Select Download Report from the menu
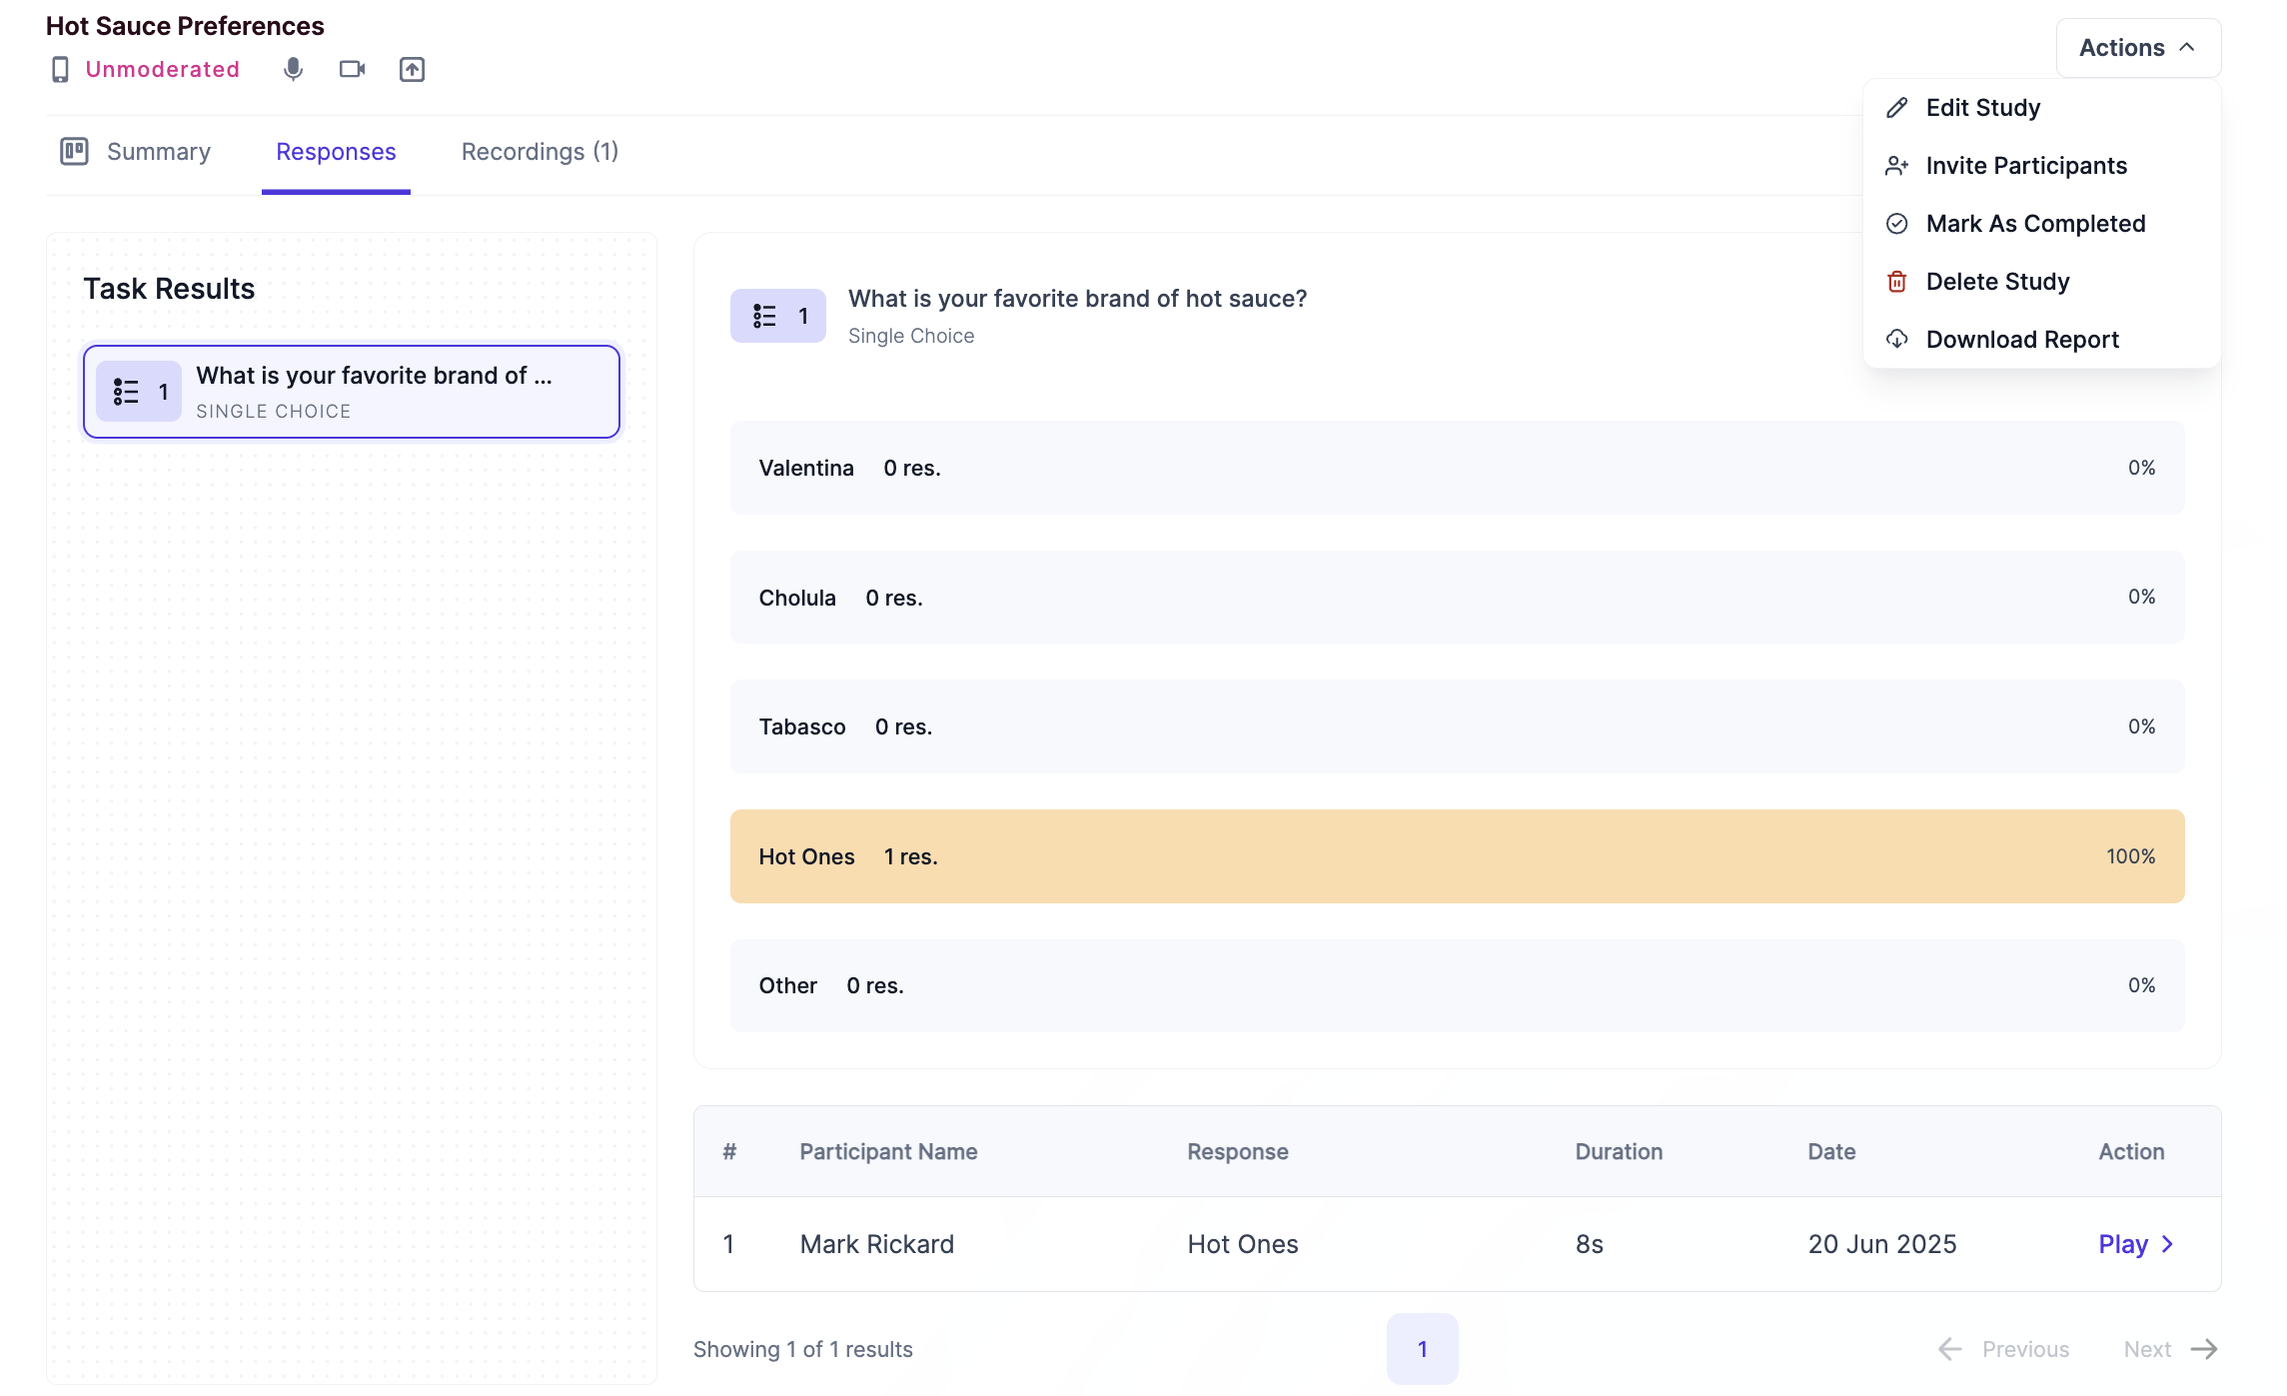This screenshot has width=2287, height=1396. (2022, 339)
